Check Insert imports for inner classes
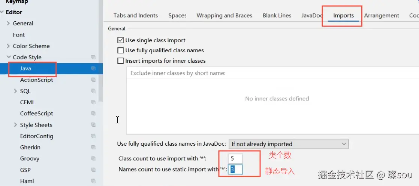The image size is (419, 186). [x=121, y=61]
